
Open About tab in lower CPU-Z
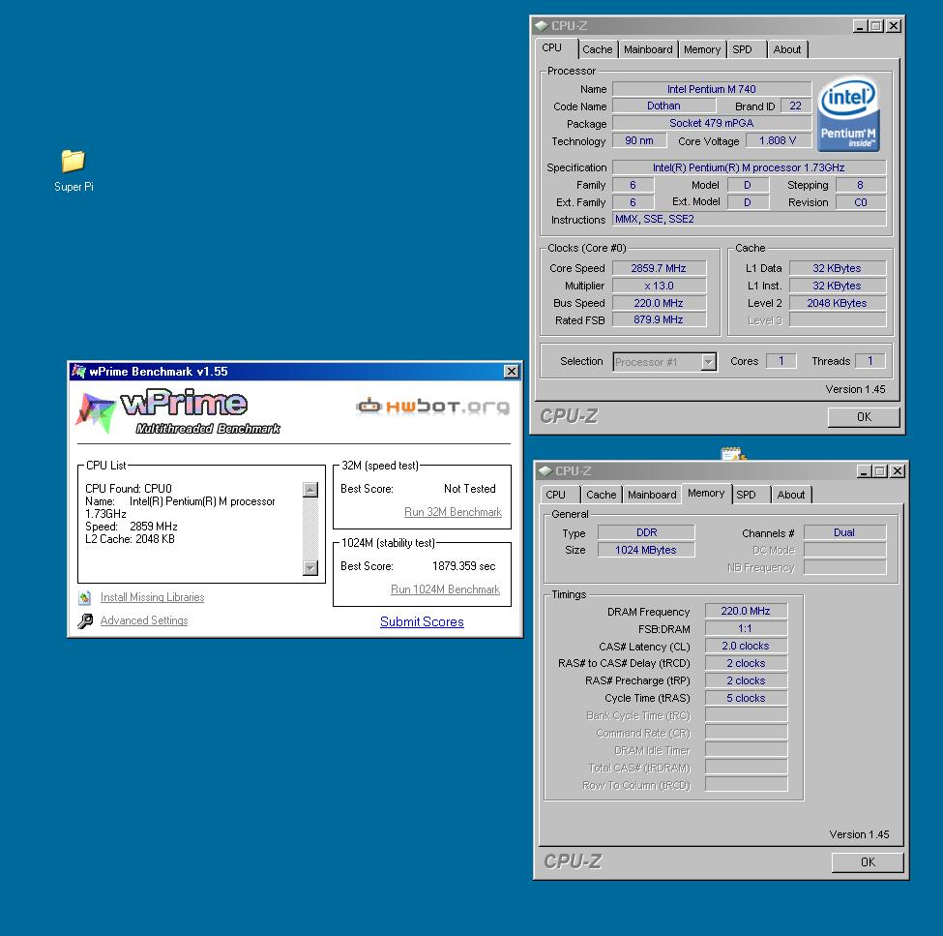click(x=791, y=495)
